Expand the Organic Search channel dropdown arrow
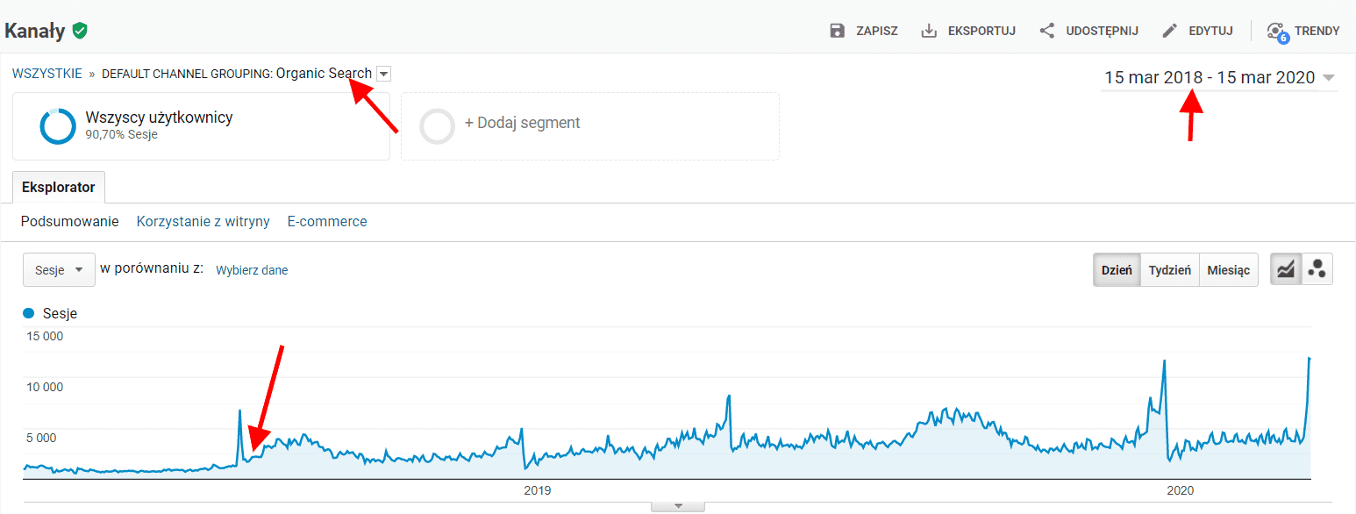This screenshot has height=514, width=1356. coord(383,74)
